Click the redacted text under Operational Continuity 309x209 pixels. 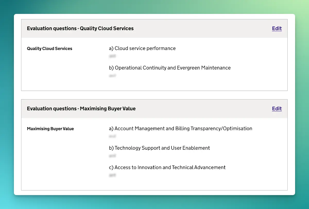click(x=113, y=76)
